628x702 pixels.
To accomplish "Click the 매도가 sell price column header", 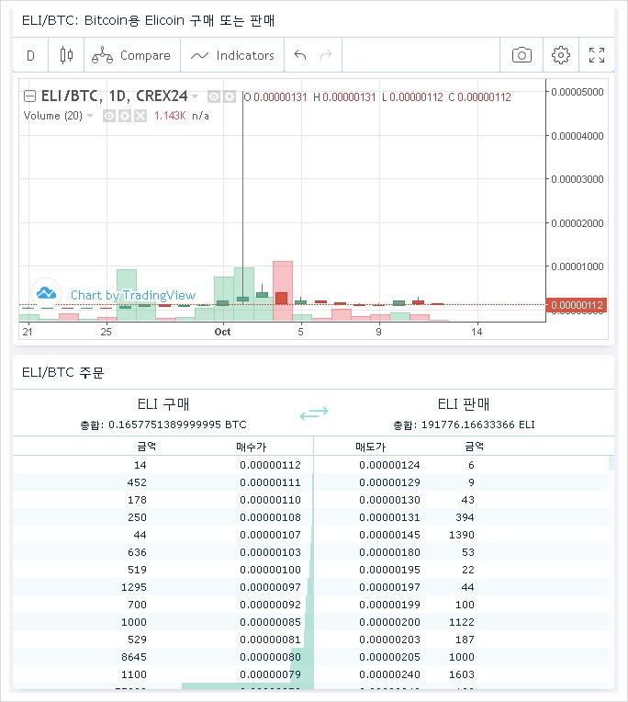I will pyautogui.click(x=370, y=447).
